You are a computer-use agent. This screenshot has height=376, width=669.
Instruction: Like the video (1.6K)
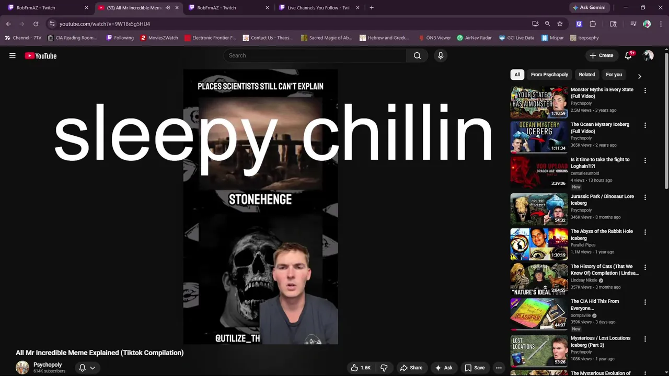[361, 368]
